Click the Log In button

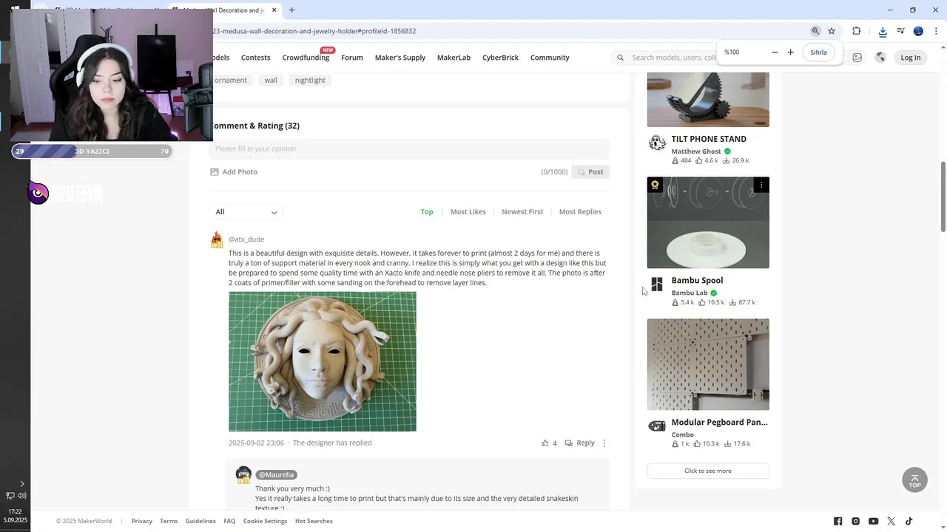click(911, 58)
